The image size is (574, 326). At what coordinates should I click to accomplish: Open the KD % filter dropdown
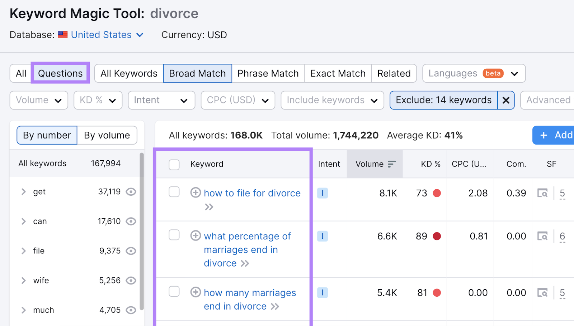click(x=98, y=100)
